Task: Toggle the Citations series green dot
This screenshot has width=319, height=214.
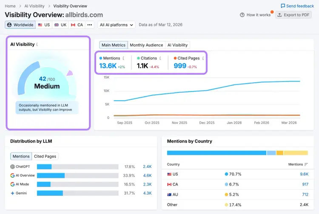Action: [x=138, y=58]
